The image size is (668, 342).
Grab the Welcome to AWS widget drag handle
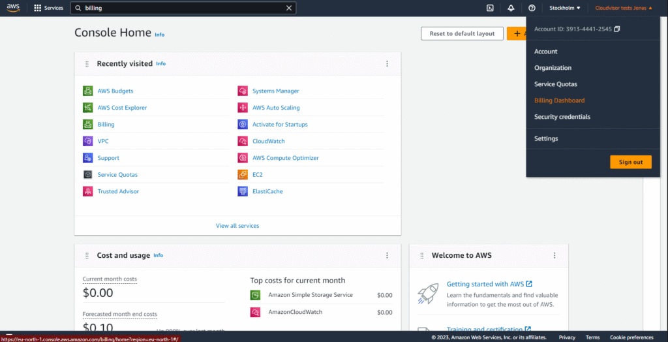point(422,256)
